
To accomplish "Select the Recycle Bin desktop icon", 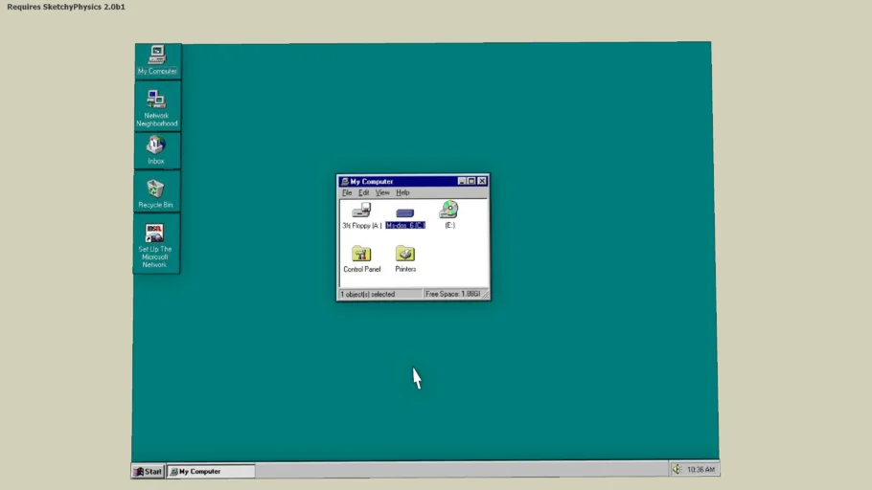I will [x=155, y=193].
